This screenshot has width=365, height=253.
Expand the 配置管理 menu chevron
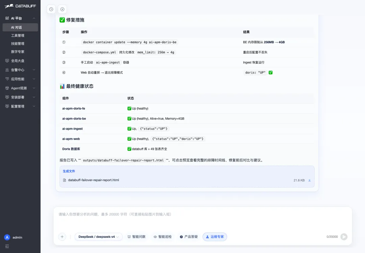point(34,106)
